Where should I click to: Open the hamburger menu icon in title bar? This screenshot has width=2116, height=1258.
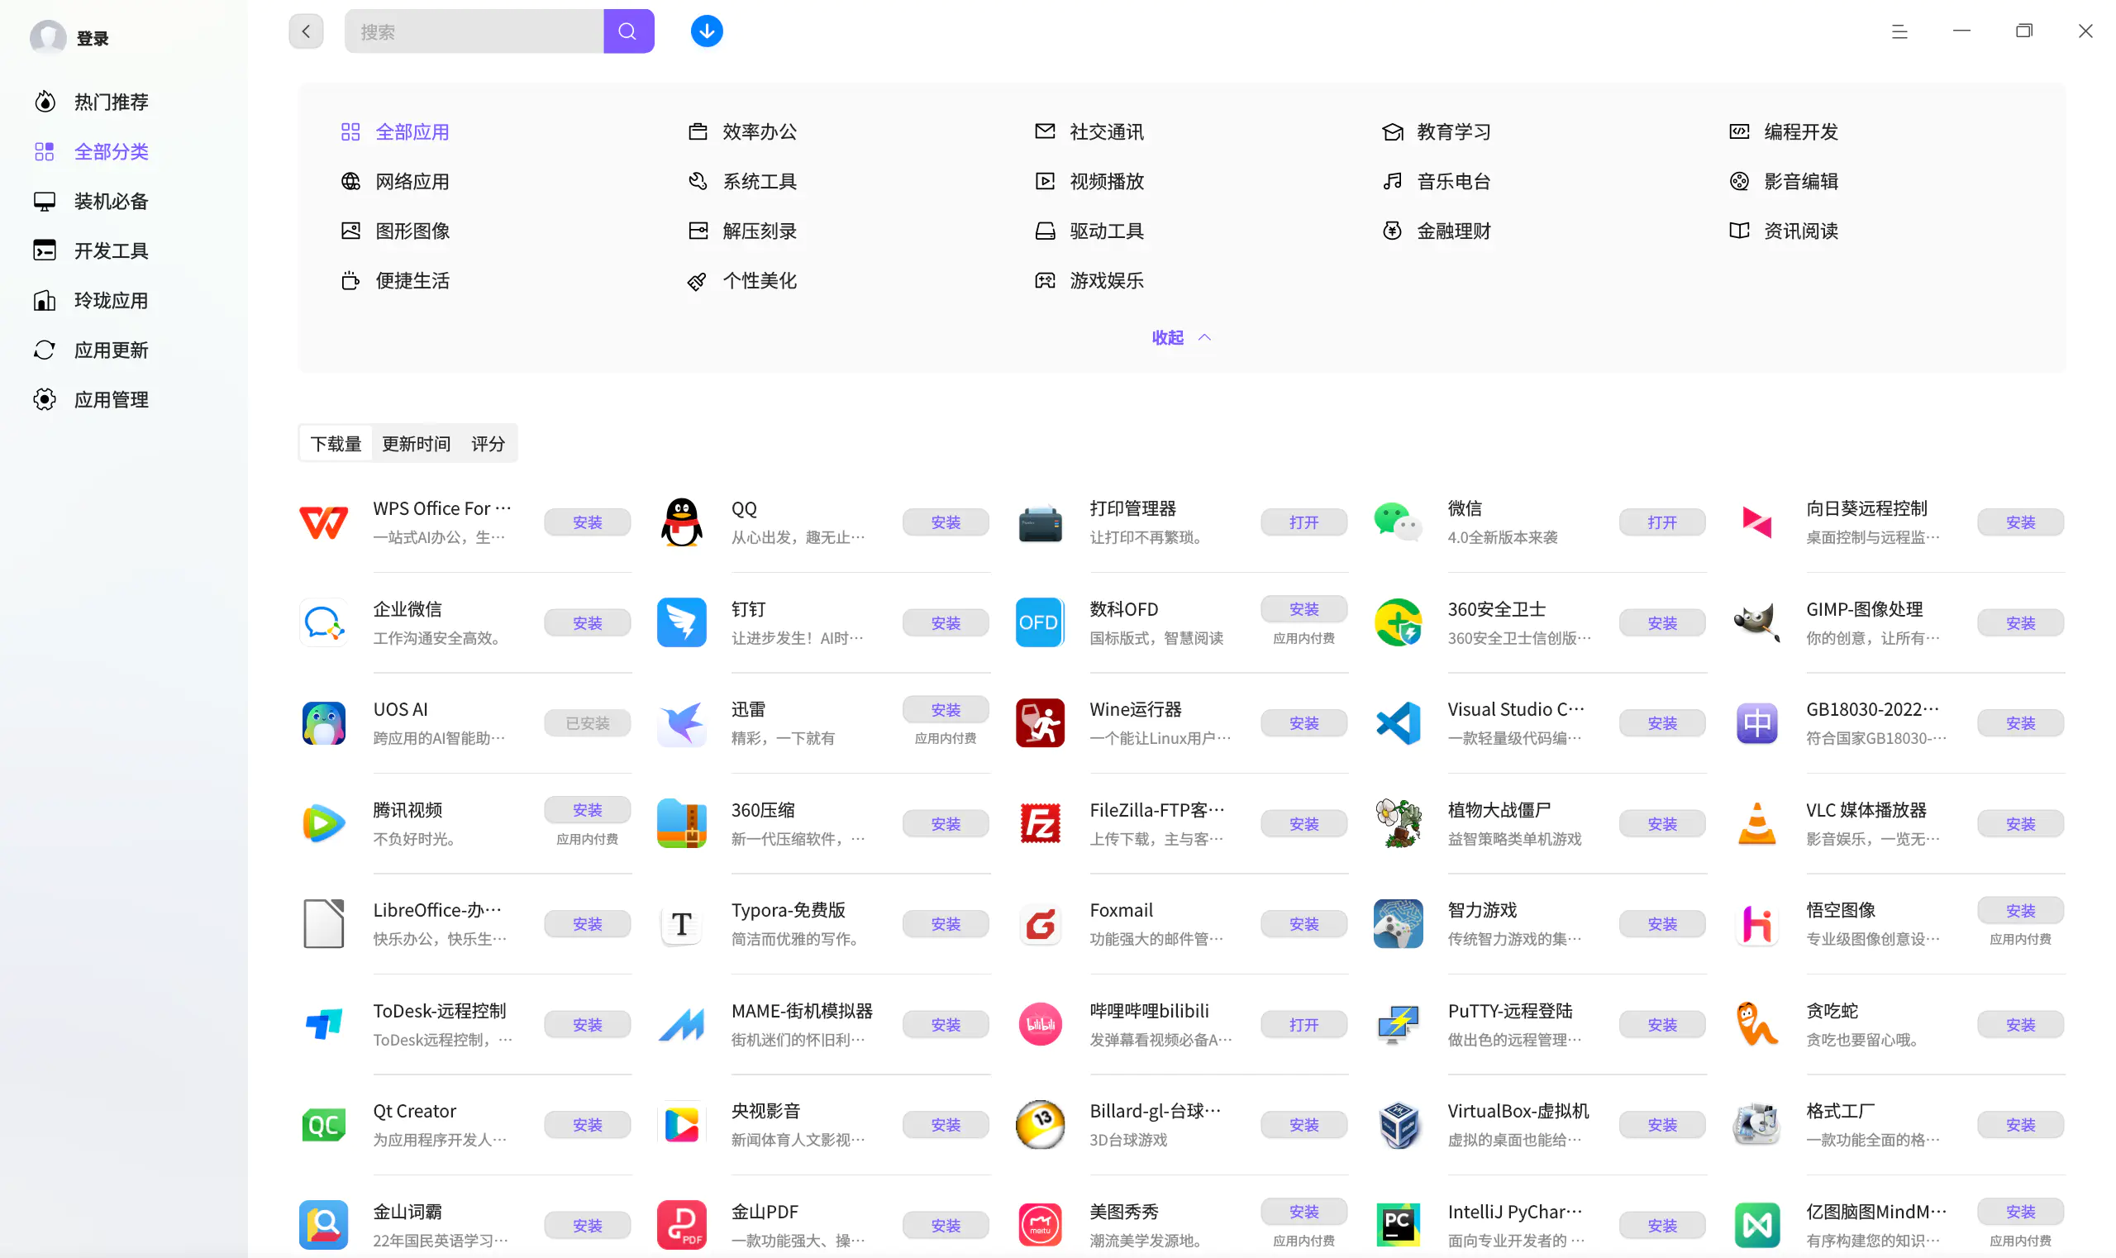click(1899, 31)
